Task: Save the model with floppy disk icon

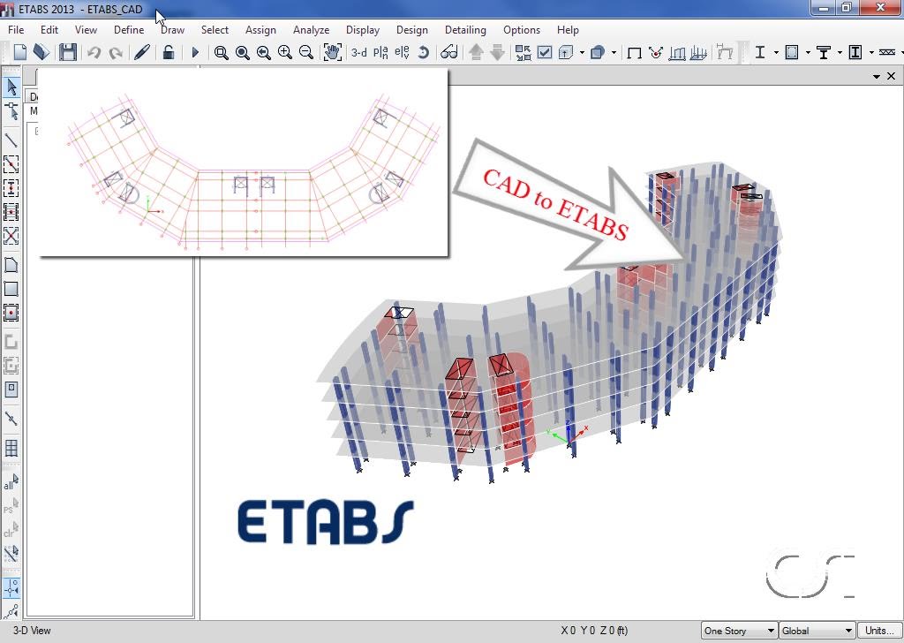Action: [x=67, y=52]
